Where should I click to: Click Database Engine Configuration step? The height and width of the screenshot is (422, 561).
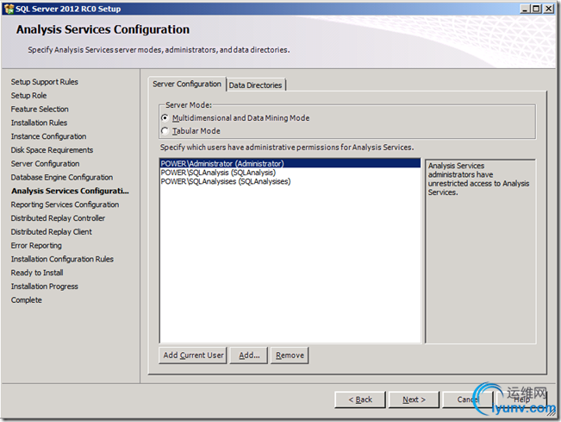tap(62, 177)
